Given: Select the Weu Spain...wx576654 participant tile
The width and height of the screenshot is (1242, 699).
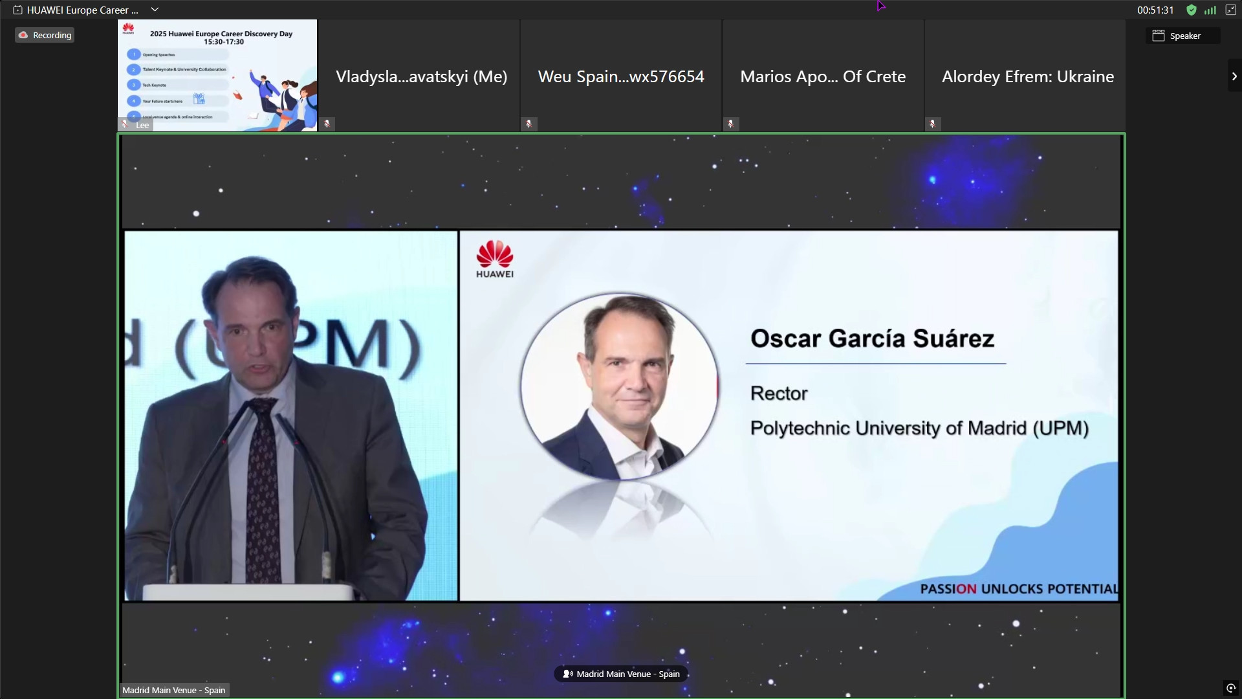Looking at the screenshot, I should point(621,75).
